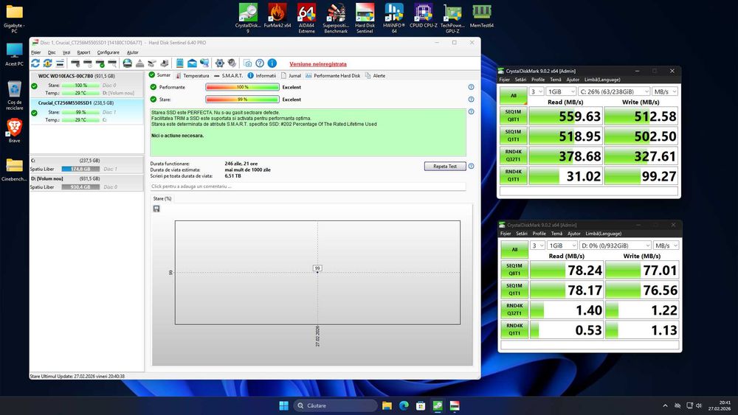Screen dimensions: 738x415
Task: Open Setari menu in D: CrystalDiskMark window
Action: point(522,234)
